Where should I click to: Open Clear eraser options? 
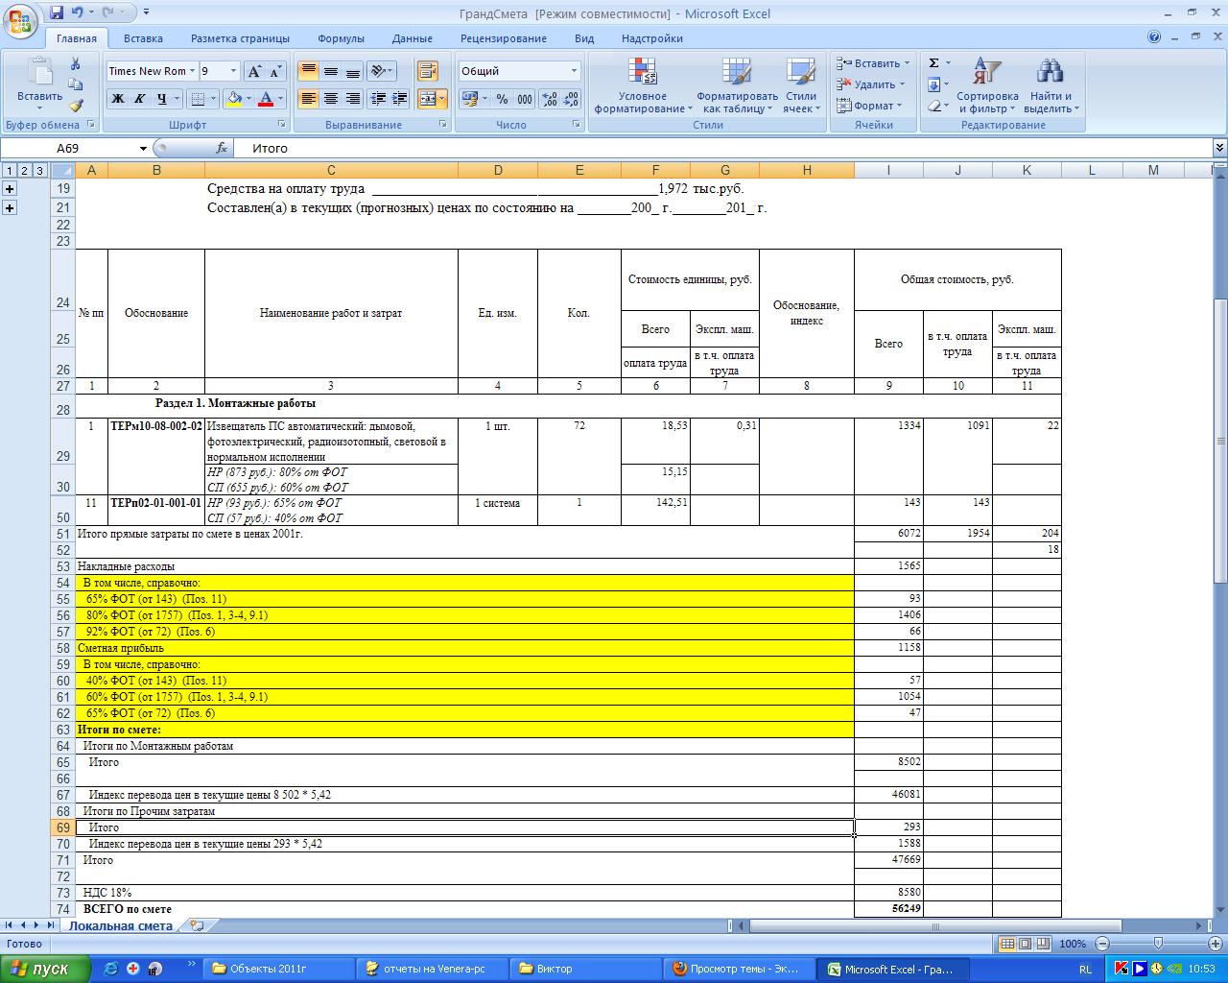pyautogui.click(x=933, y=106)
